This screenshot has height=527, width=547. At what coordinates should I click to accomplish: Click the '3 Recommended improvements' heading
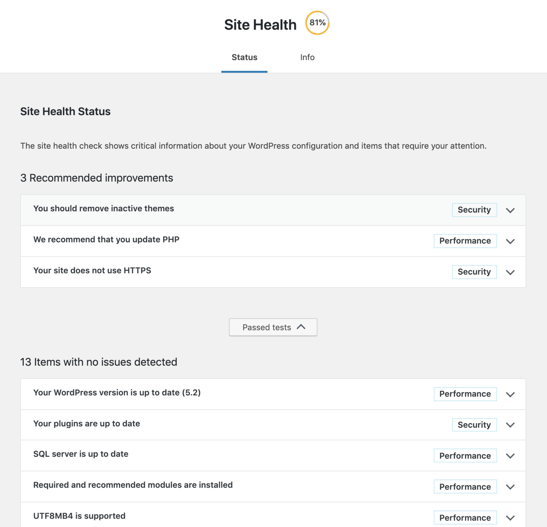pos(96,178)
